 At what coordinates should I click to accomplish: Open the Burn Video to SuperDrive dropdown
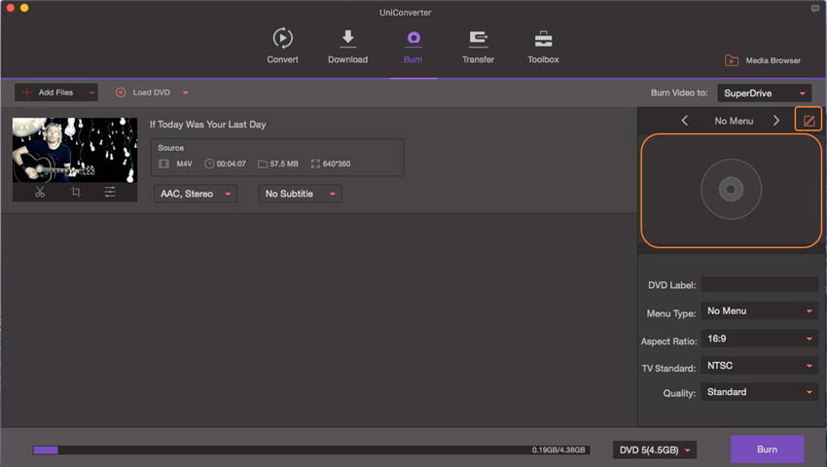(764, 93)
